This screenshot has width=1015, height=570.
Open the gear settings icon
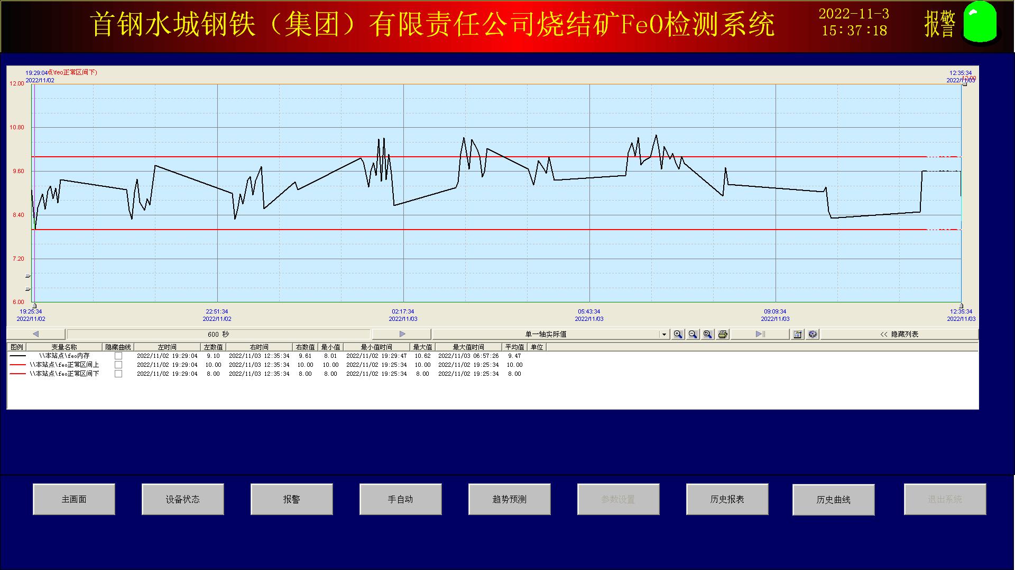[x=813, y=334]
